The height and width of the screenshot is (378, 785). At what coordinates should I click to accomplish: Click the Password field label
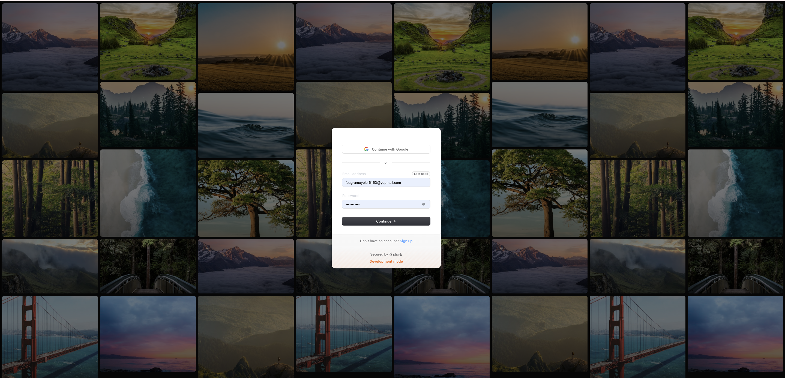[350, 196]
